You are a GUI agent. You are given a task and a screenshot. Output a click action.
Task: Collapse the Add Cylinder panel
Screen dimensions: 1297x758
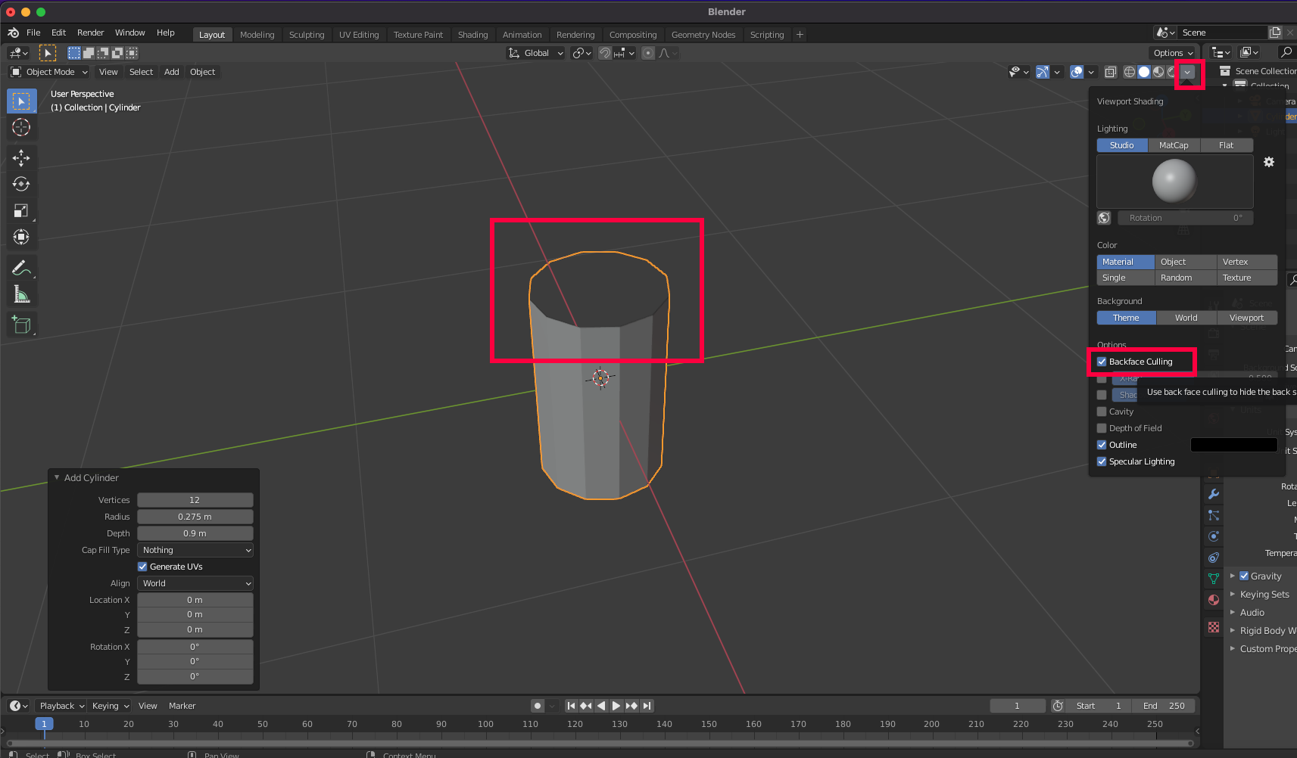click(x=57, y=477)
